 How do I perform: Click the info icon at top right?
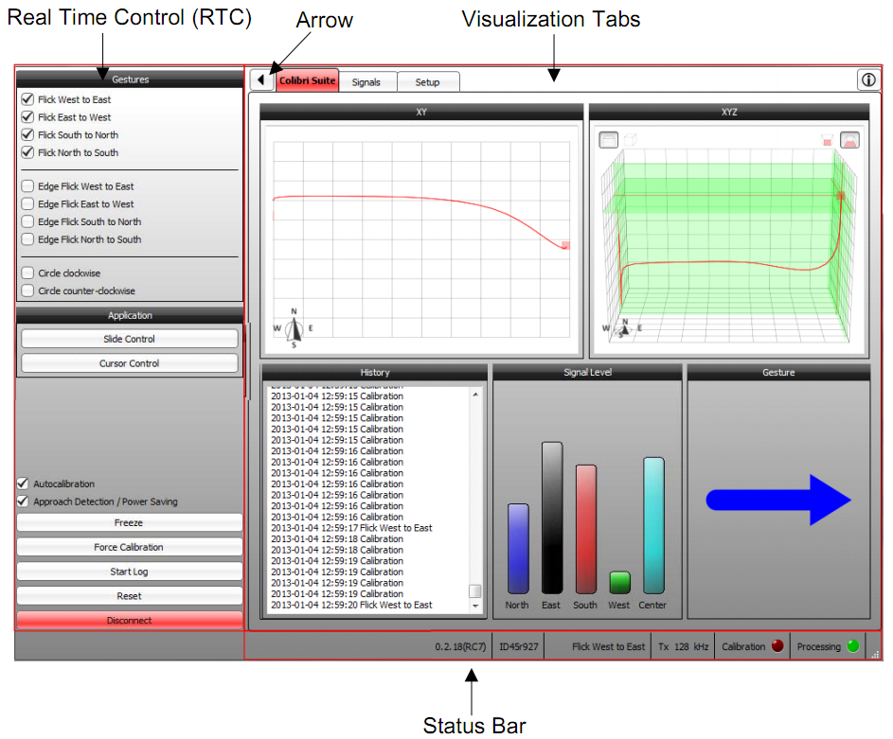(867, 80)
